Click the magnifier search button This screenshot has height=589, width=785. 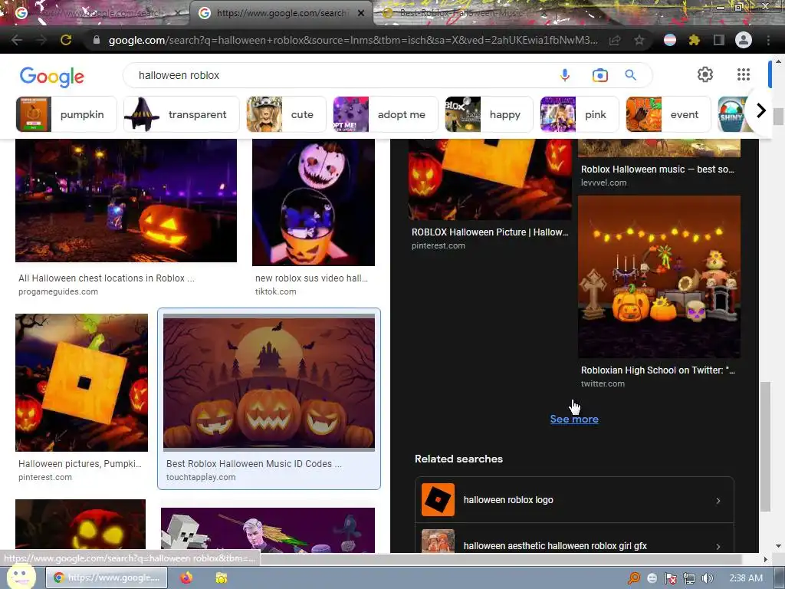point(630,75)
